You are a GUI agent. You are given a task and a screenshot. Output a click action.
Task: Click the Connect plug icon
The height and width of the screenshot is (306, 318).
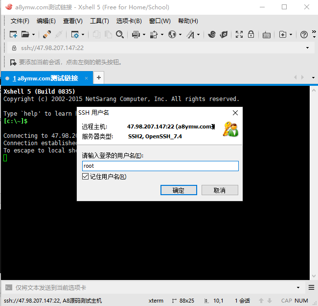click(x=47, y=34)
